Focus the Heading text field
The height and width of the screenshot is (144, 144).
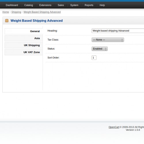(118, 31)
